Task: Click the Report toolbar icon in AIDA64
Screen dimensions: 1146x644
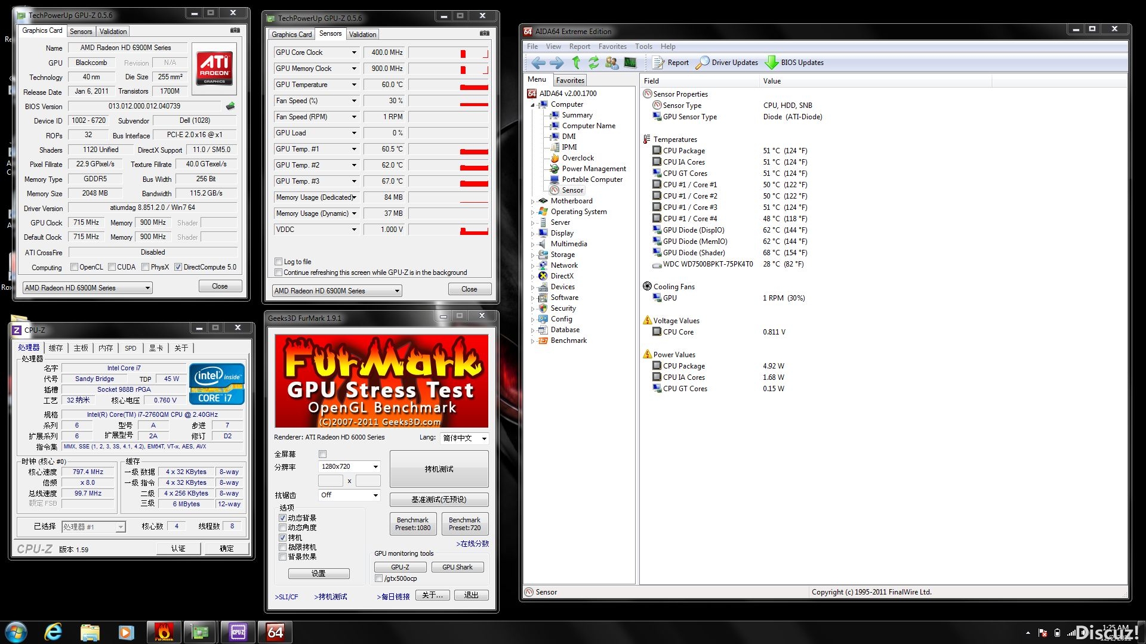Action: pyautogui.click(x=670, y=63)
